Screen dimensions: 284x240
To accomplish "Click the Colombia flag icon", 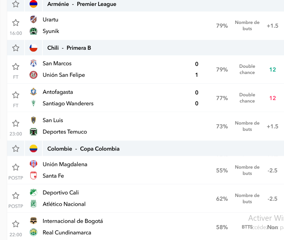I will [34, 149].
